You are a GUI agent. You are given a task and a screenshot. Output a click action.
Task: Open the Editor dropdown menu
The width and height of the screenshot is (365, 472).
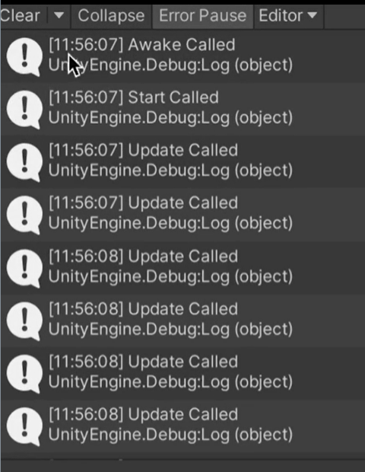point(288,16)
